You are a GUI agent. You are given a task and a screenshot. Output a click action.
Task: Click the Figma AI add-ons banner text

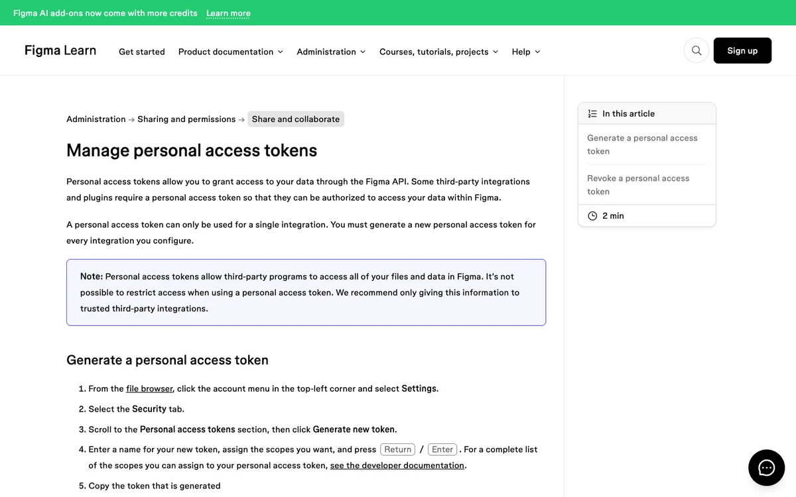coord(105,13)
